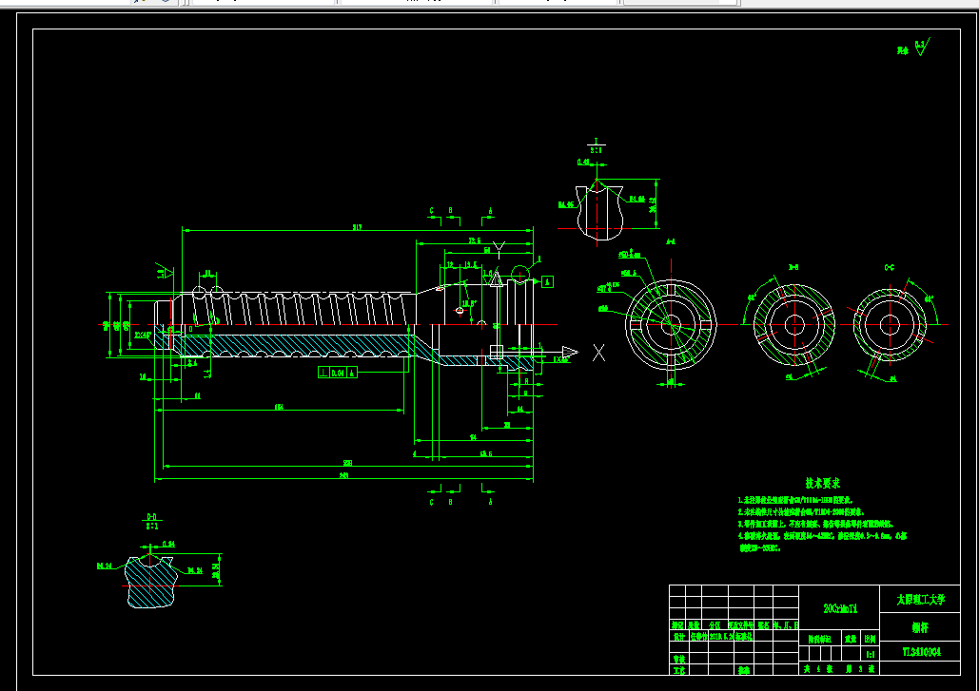This screenshot has height=691, width=979.
Task: Select the surface roughness symbol at top-right
Action: click(x=922, y=48)
